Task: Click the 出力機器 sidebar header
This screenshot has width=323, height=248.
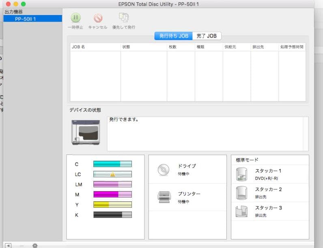Action: (x=14, y=12)
